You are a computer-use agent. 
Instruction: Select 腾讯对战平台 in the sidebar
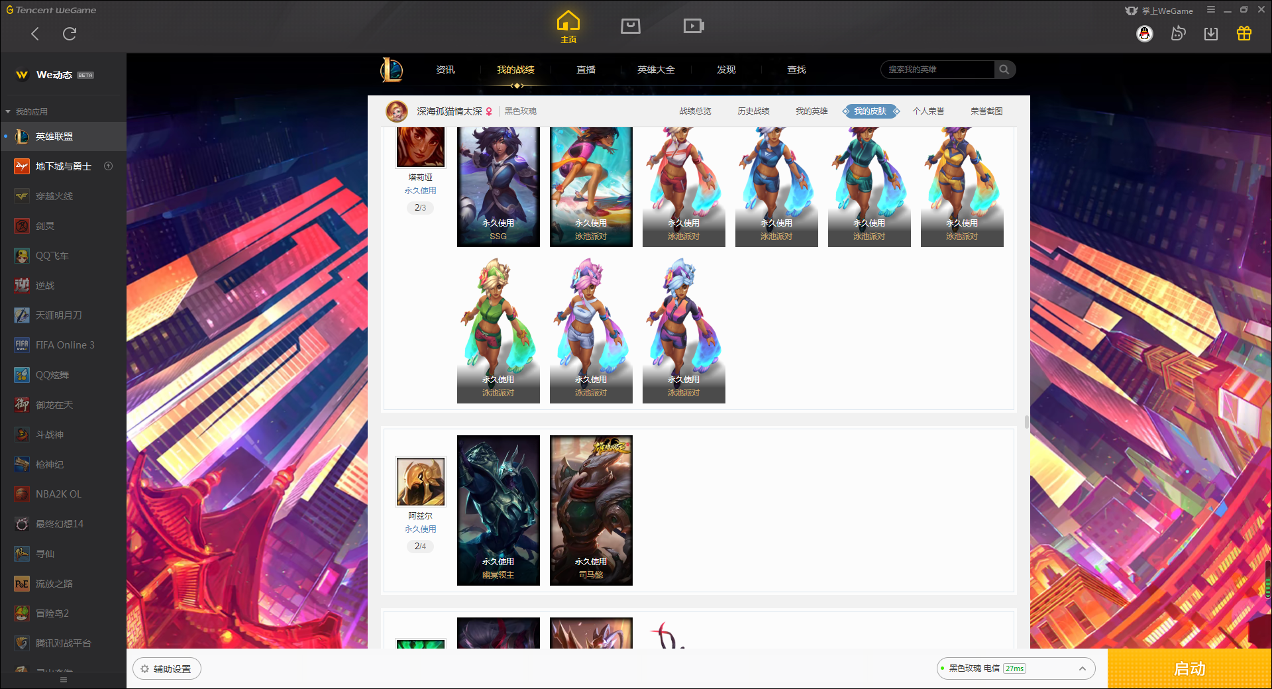(63, 643)
